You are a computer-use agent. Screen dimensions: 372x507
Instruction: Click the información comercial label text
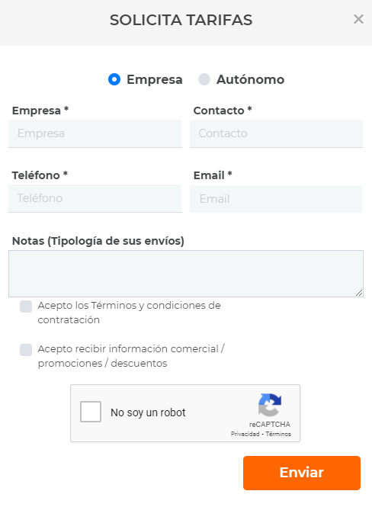[131, 356]
